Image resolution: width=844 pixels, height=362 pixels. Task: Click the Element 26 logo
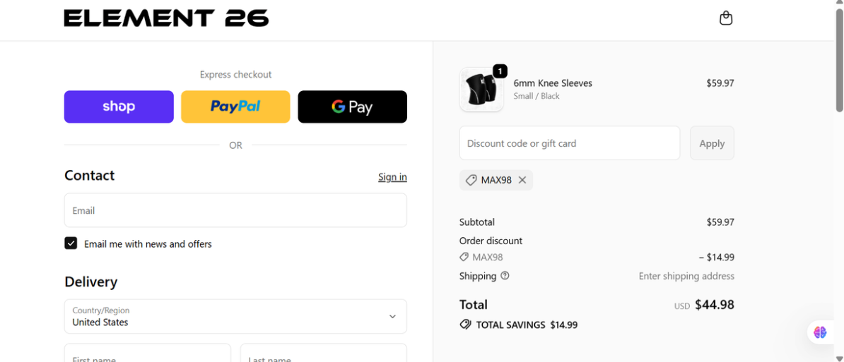coord(166,18)
